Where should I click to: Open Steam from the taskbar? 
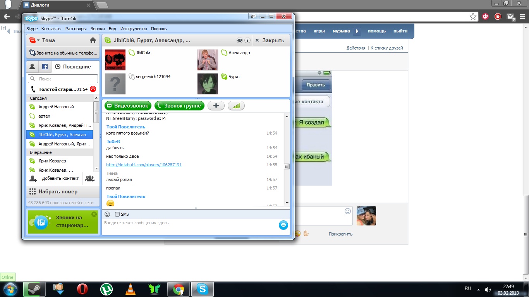[x=34, y=289]
